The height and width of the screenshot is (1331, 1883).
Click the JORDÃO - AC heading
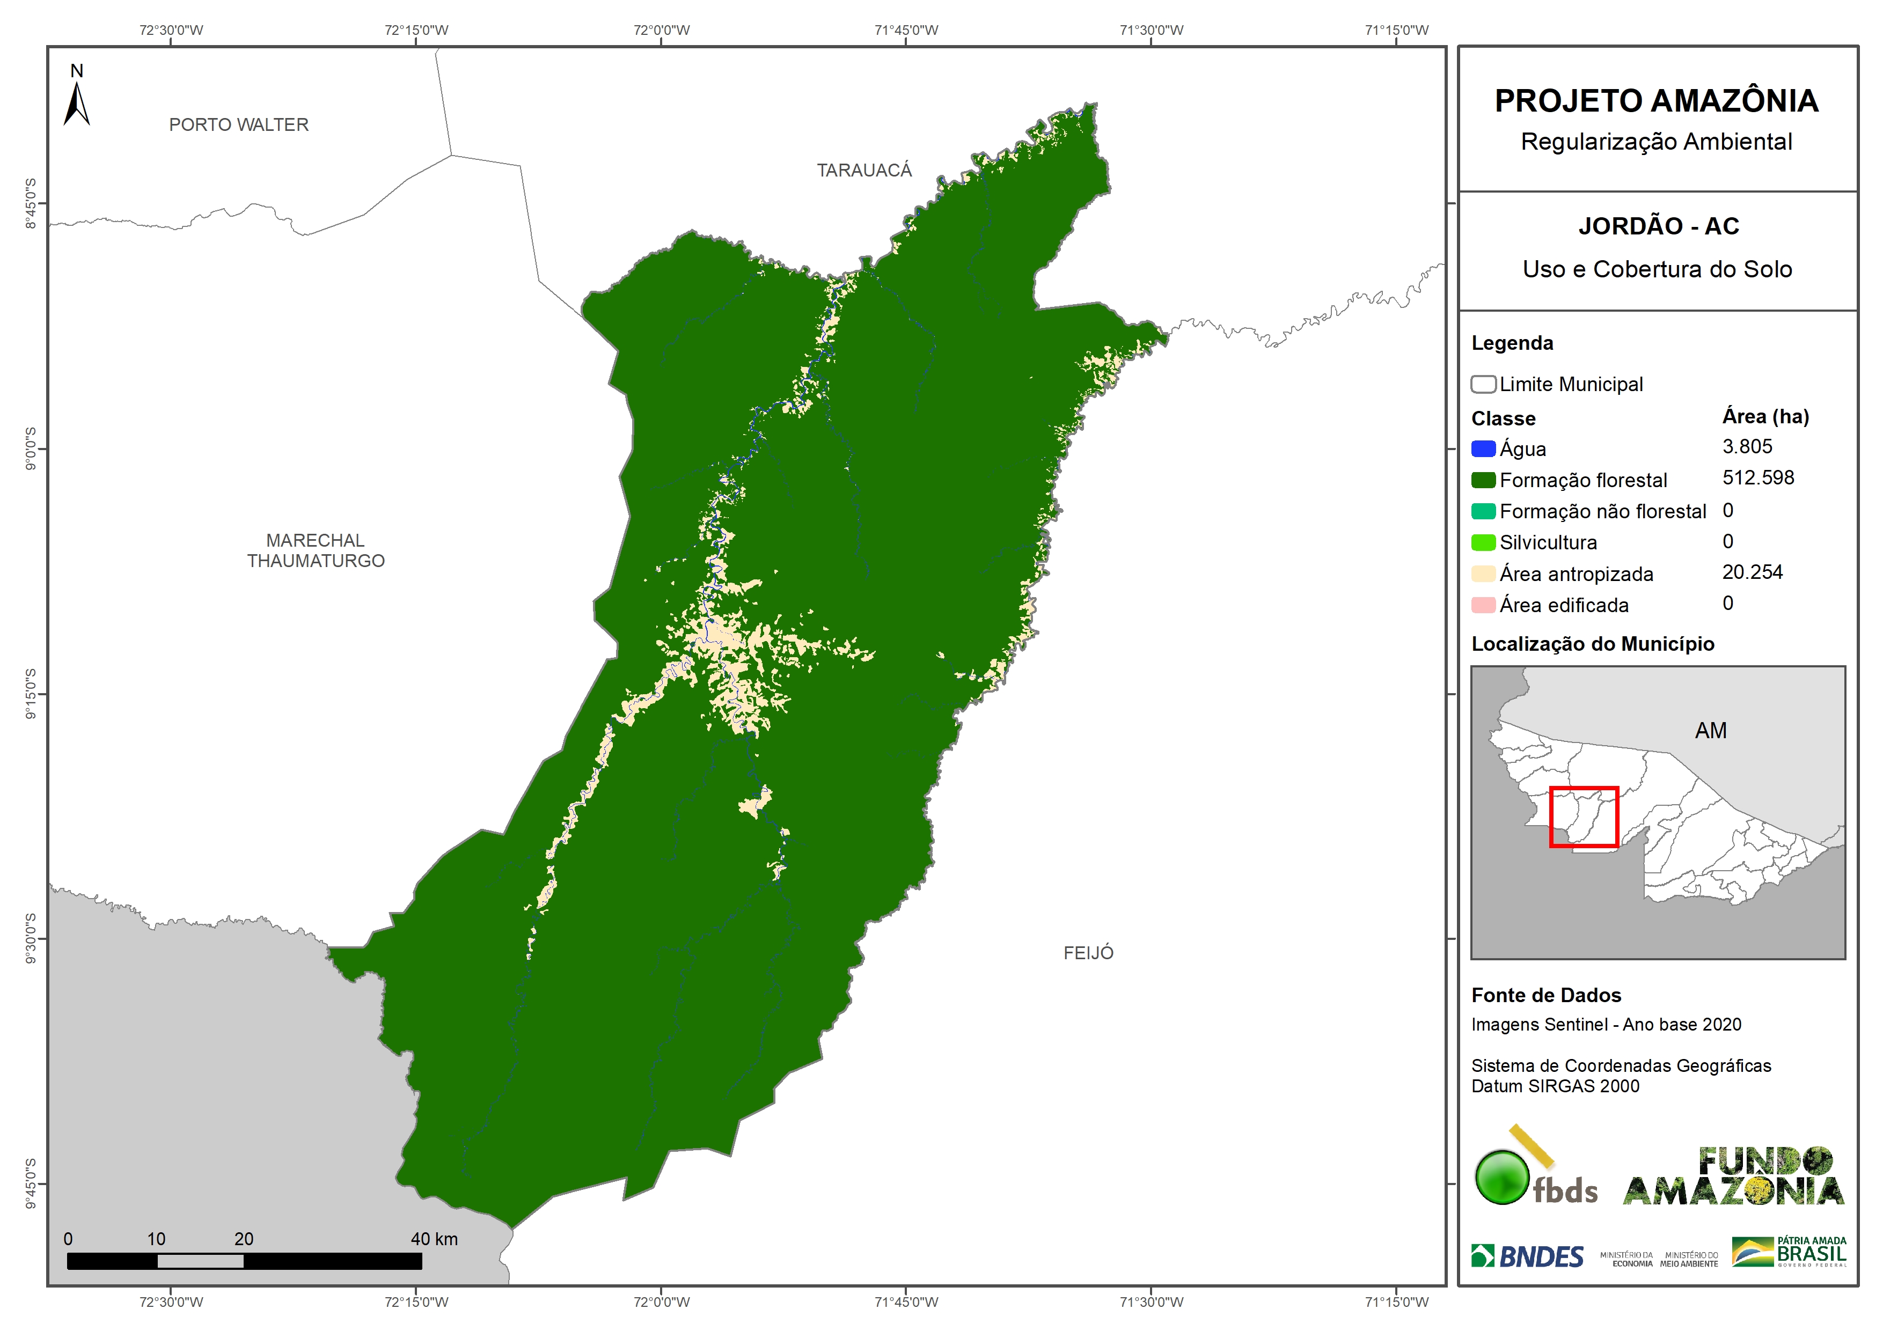(x=1658, y=225)
